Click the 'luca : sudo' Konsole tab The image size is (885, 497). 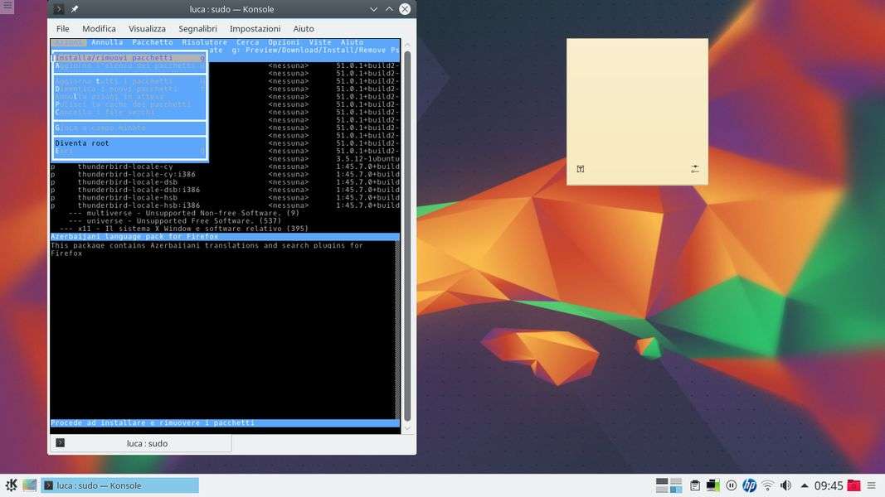click(140, 443)
